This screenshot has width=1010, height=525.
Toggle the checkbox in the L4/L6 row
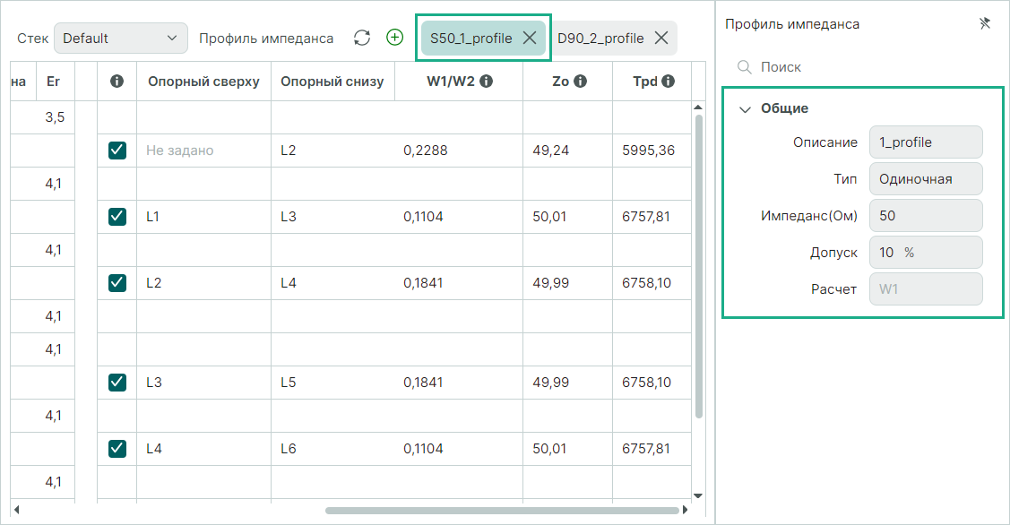pos(117,448)
